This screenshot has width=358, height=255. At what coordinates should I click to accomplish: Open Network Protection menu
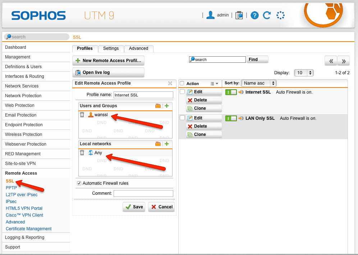pos(36,96)
